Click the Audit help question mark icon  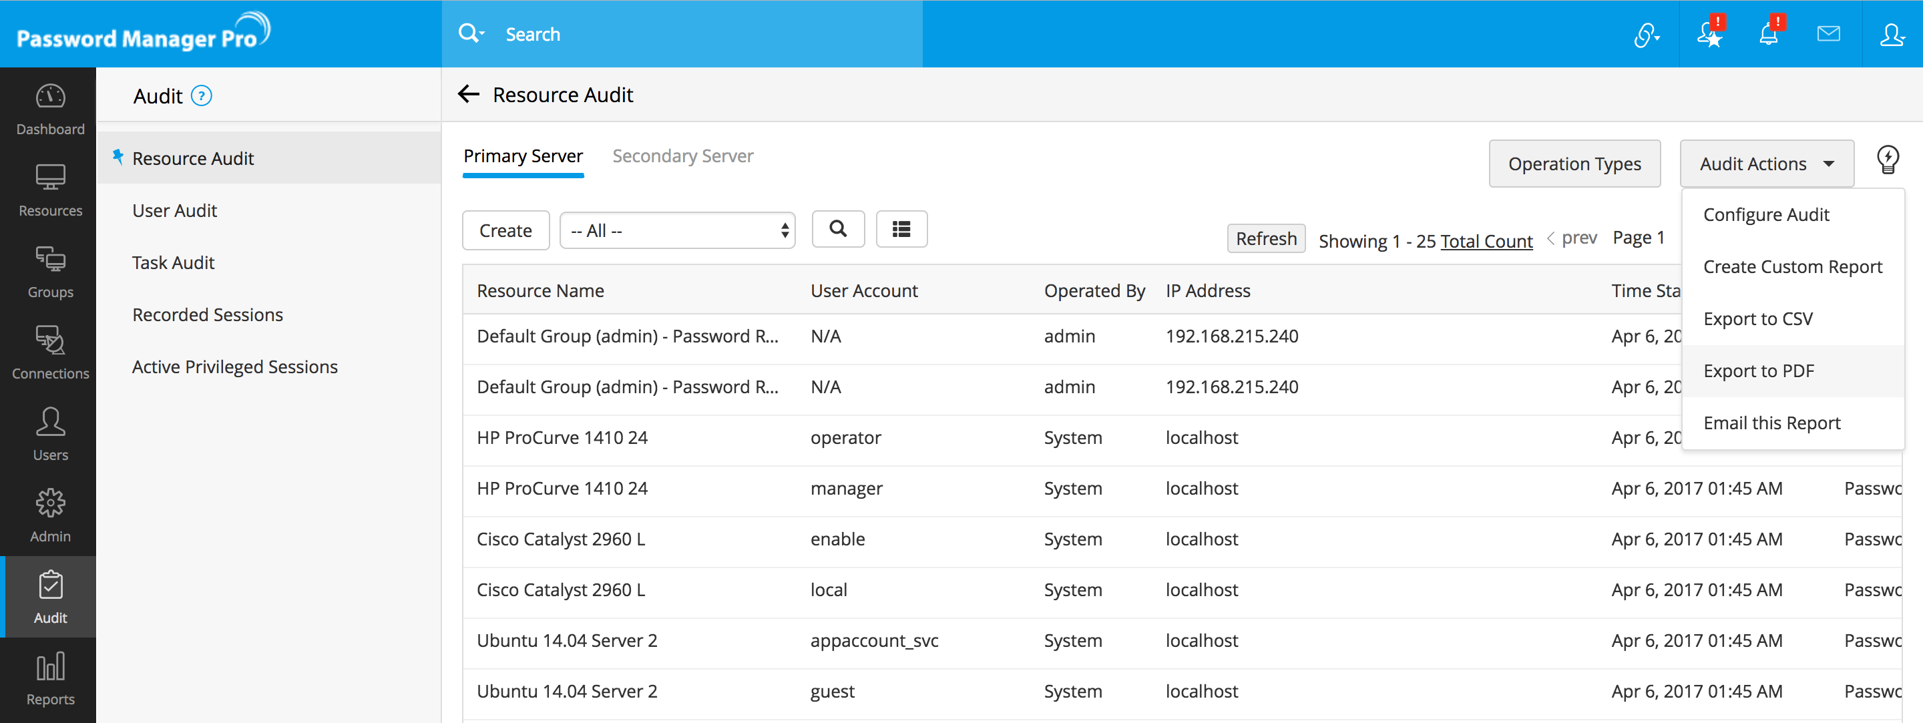202,95
